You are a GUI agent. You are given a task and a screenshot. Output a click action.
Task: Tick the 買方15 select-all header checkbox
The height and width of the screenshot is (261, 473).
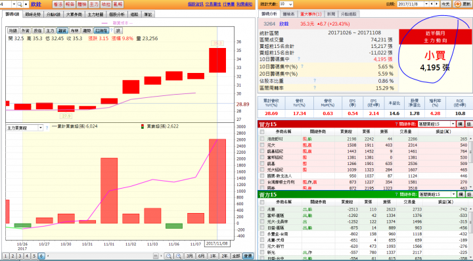[x=262, y=132]
